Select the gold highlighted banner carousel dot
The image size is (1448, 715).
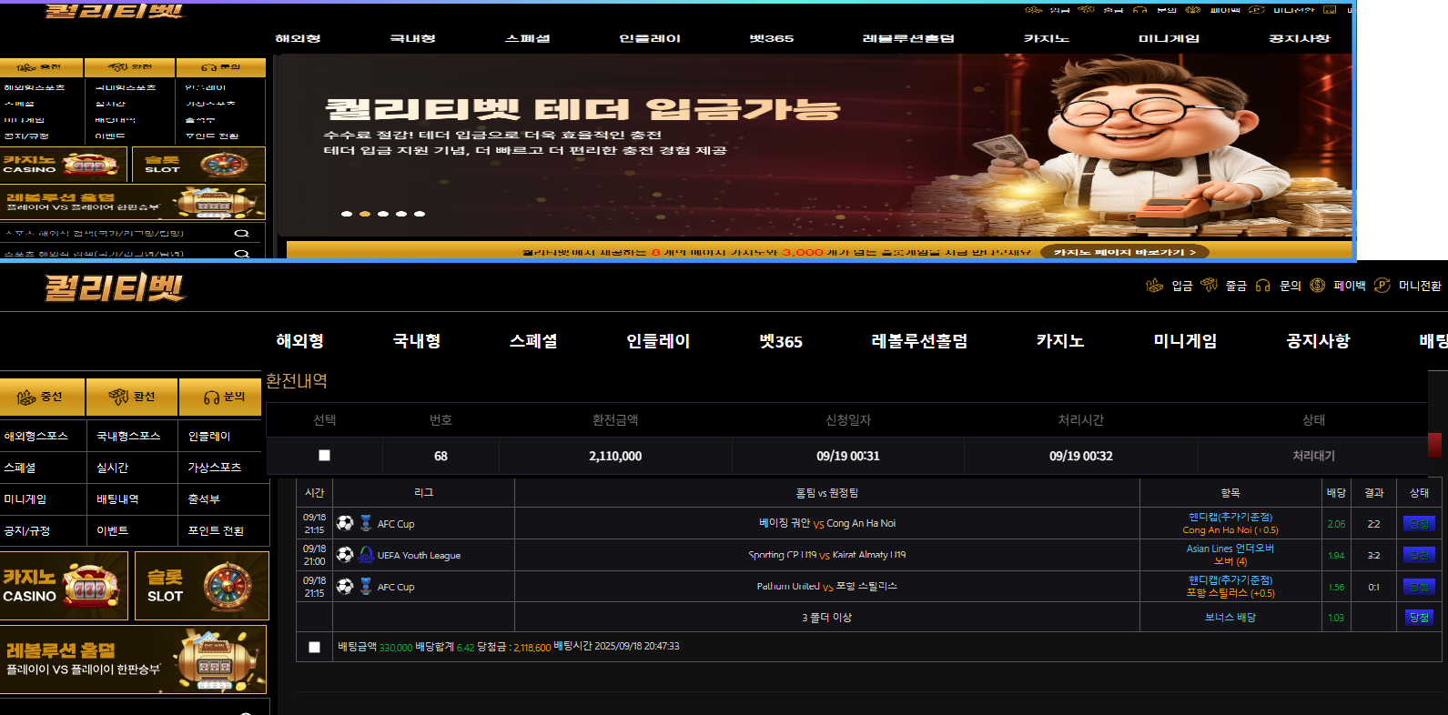click(x=365, y=215)
